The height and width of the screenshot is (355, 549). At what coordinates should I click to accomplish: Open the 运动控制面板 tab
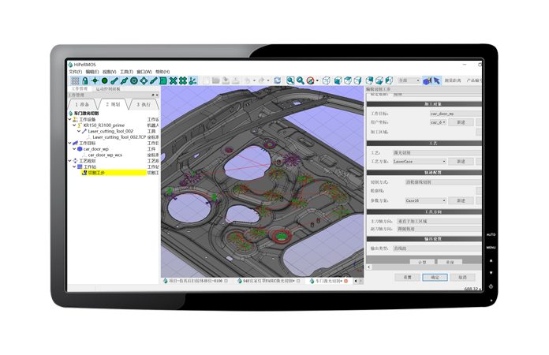(108, 89)
